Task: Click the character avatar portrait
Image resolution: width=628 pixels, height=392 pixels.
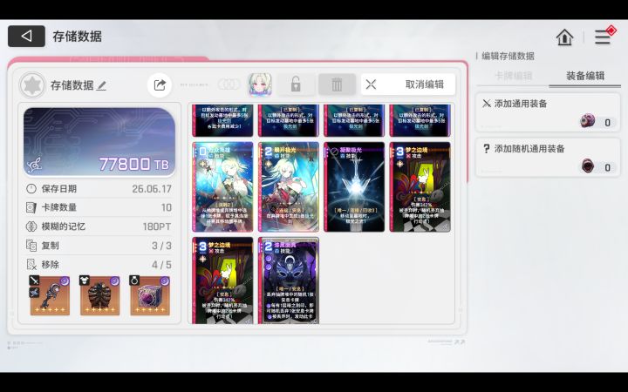Action: [260, 84]
